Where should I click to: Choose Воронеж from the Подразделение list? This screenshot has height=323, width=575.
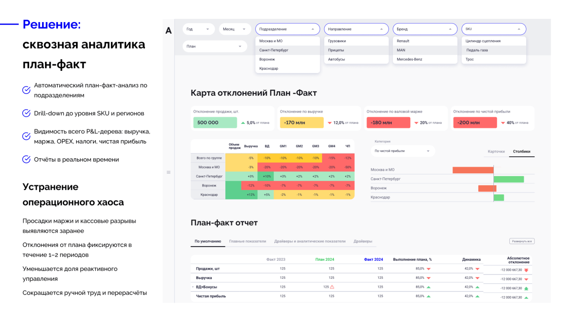pyautogui.click(x=288, y=59)
